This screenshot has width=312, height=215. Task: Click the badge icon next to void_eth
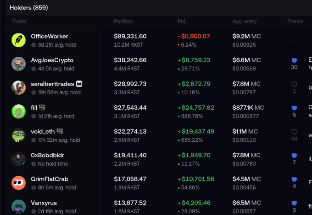pyautogui.click(x=60, y=131)
